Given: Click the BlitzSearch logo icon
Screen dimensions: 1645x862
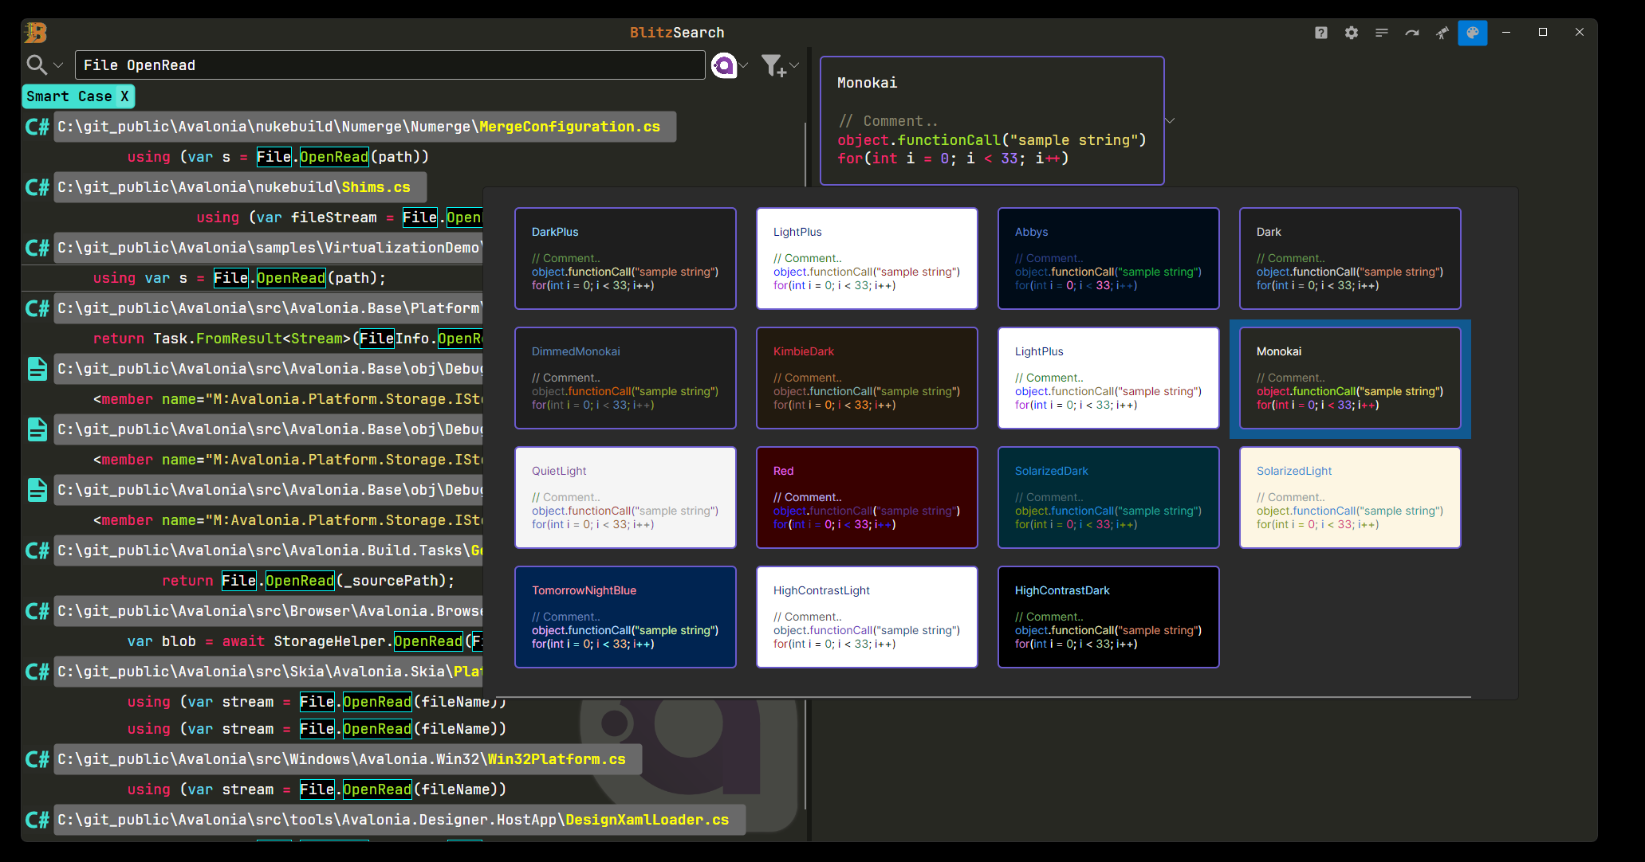Looking at the screenshot, I should tap(36, 33).
